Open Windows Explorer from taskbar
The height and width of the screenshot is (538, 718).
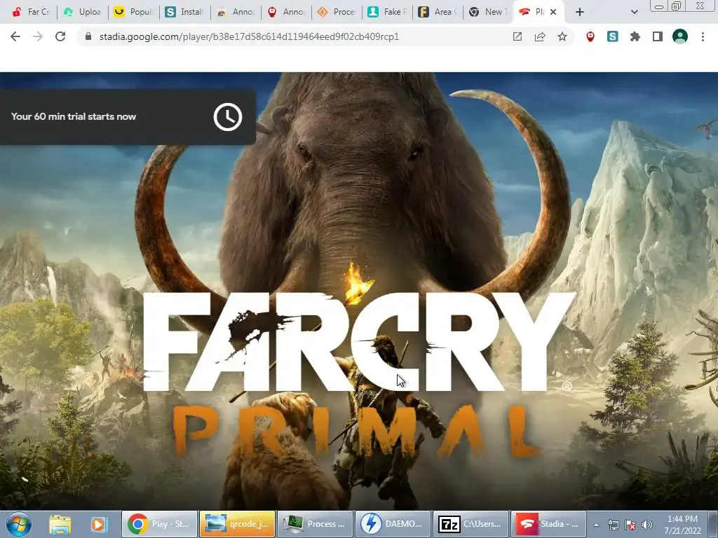[60, 524]
